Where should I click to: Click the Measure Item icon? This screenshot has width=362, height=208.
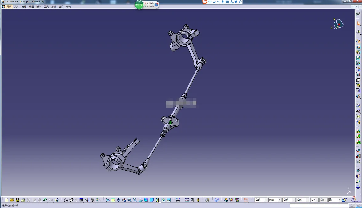[x=193, y=200]
